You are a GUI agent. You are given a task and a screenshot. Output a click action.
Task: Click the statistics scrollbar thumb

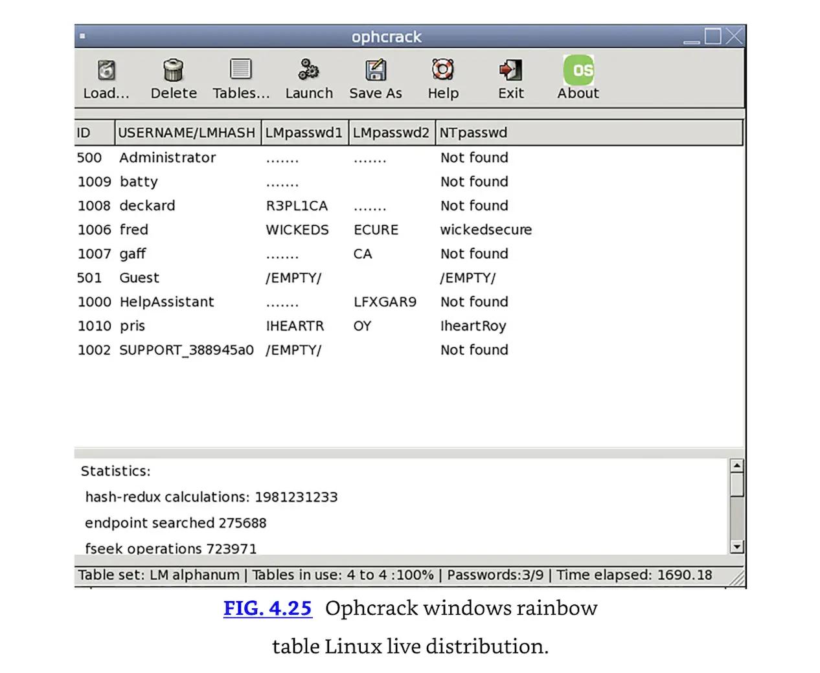pyautogui.click(x=736, y=485)
